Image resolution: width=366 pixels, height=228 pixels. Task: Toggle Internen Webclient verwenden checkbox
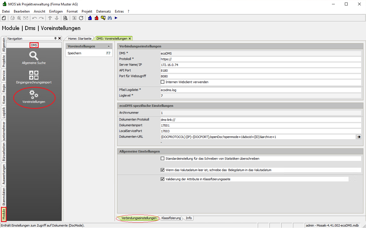pos(163,82)
